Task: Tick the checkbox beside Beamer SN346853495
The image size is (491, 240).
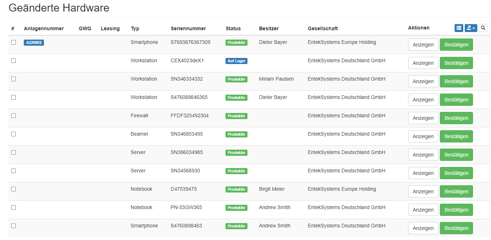Action: (13, 134)
